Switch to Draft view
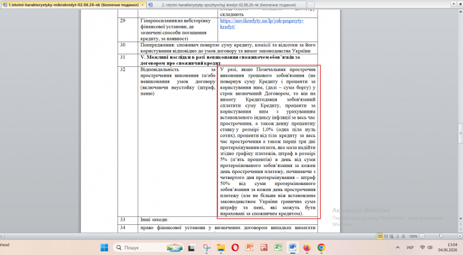The width and height of the screenshot is (463, 255). [x=403, y=236]
